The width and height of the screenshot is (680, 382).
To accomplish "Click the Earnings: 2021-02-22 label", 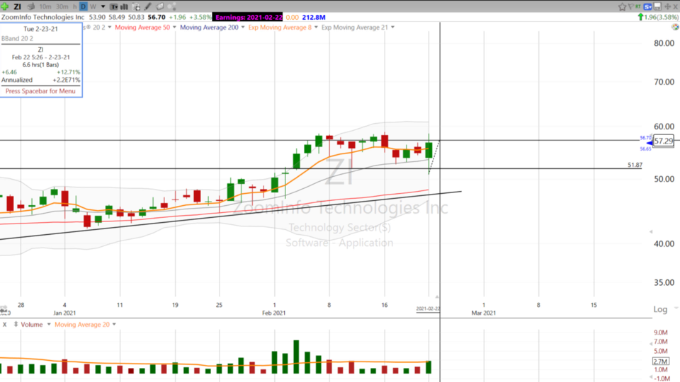I will click(249, 17).
